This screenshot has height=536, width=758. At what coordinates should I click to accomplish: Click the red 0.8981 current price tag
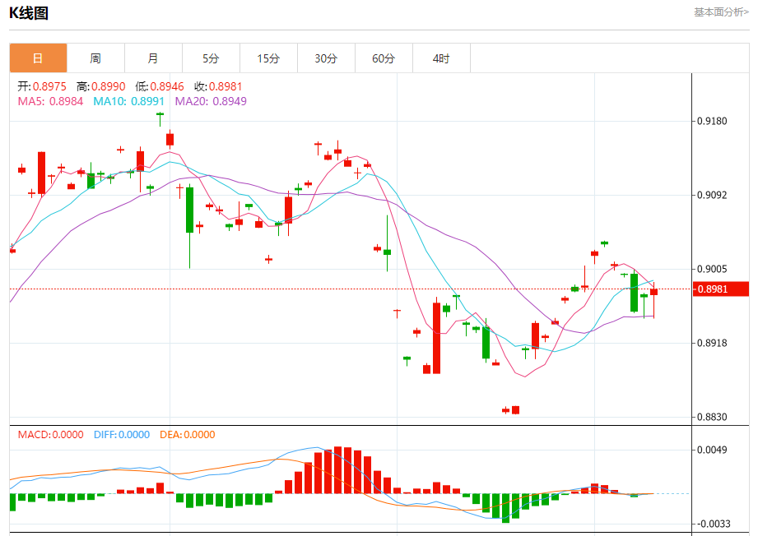tap(721, 289)
